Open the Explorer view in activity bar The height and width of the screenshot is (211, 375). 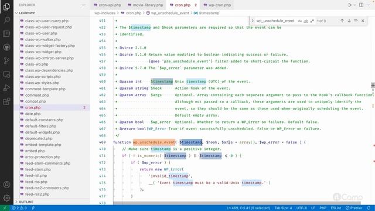pyautogui.click(x=6, y=6)
